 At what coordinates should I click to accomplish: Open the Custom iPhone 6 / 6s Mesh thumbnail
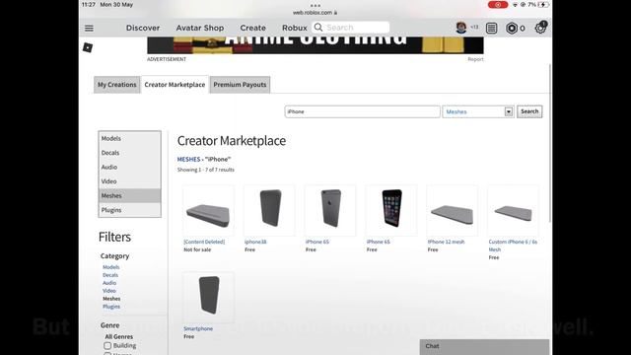click(513, 210)
